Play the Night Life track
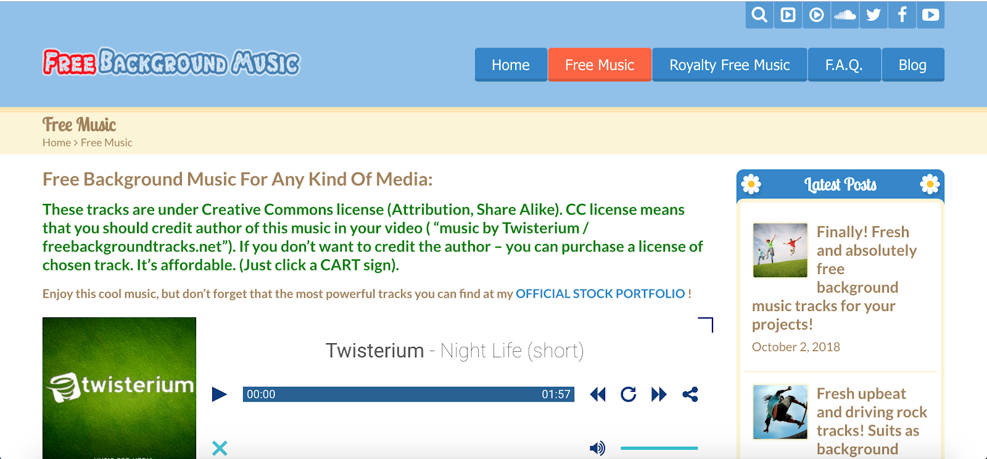 pyautogui.click(x=219, y=394)
